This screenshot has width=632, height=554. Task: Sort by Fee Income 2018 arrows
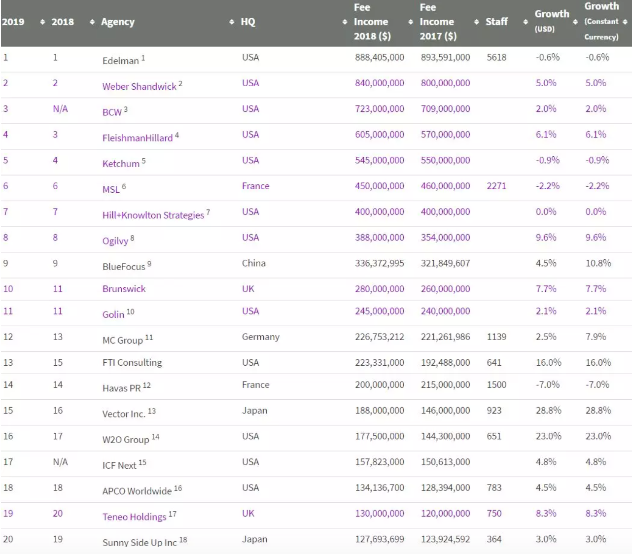pos(411,22)
